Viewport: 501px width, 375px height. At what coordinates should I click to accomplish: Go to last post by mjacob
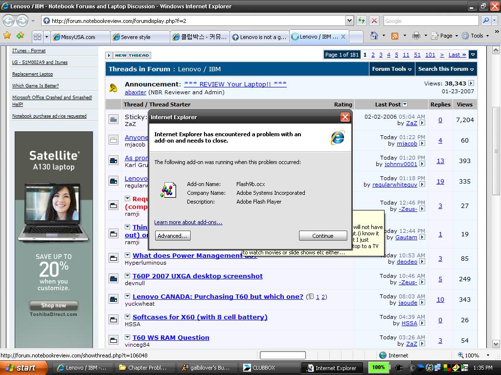pyautogui.click(x=422, y=144)
